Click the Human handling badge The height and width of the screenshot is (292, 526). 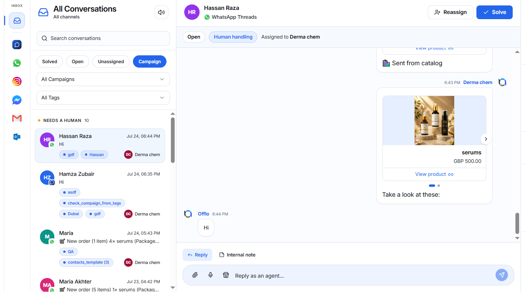coord(233,37)
